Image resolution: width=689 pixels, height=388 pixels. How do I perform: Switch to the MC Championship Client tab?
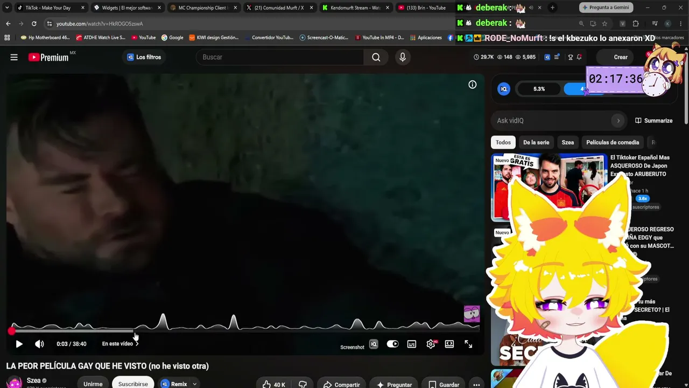point(202,8)
